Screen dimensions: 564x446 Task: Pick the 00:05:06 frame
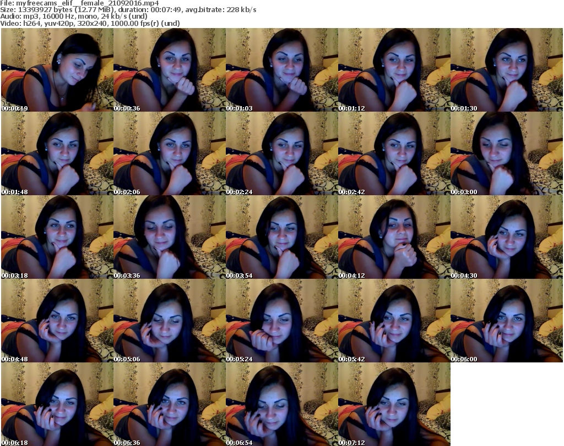170,321
